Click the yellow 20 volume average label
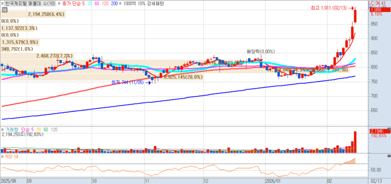 click(x=38, y=130)
